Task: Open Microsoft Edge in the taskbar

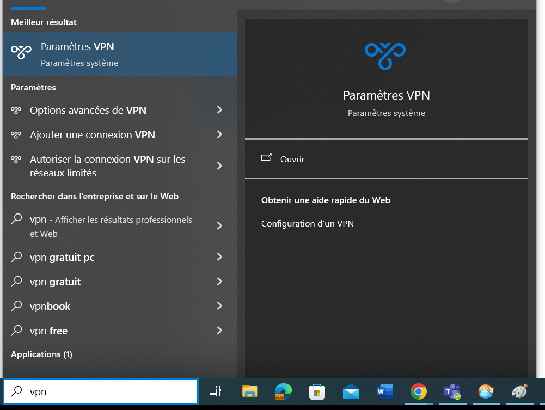Action: click(283, 391)
